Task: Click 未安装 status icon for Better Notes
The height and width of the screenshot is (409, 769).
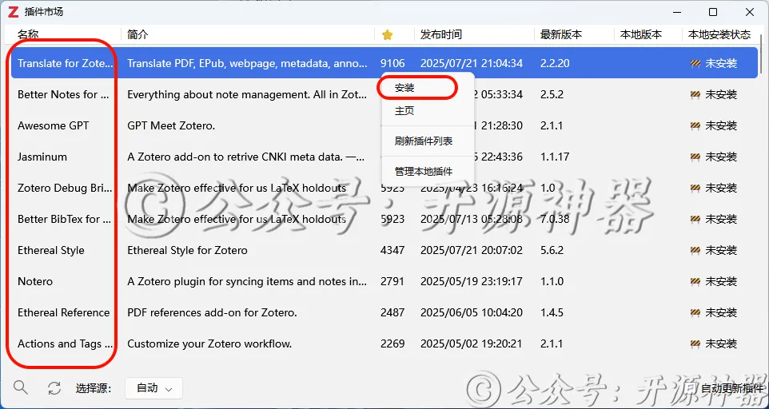Action: tap(695, 94)
